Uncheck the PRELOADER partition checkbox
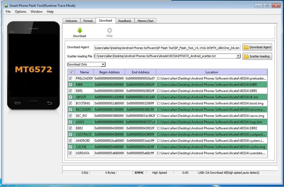Image resolution: width=284 pixels, height=187 pixels. tap(70, 78)
